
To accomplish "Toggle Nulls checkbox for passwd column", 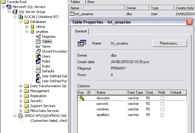I will coord(162,104).
